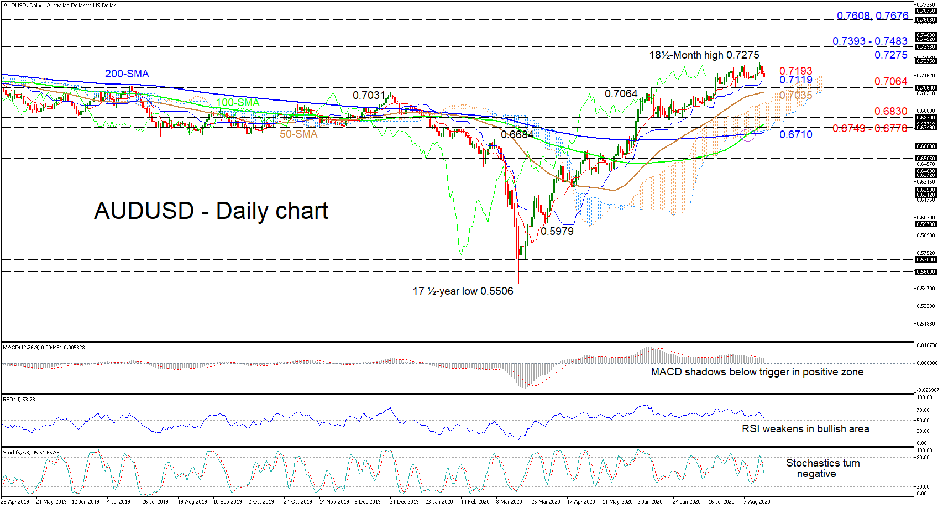The height and width of the screenshot is (508, 943).
Task: Select the blue '0.6710' level label
Action: [x=796, y=134]
